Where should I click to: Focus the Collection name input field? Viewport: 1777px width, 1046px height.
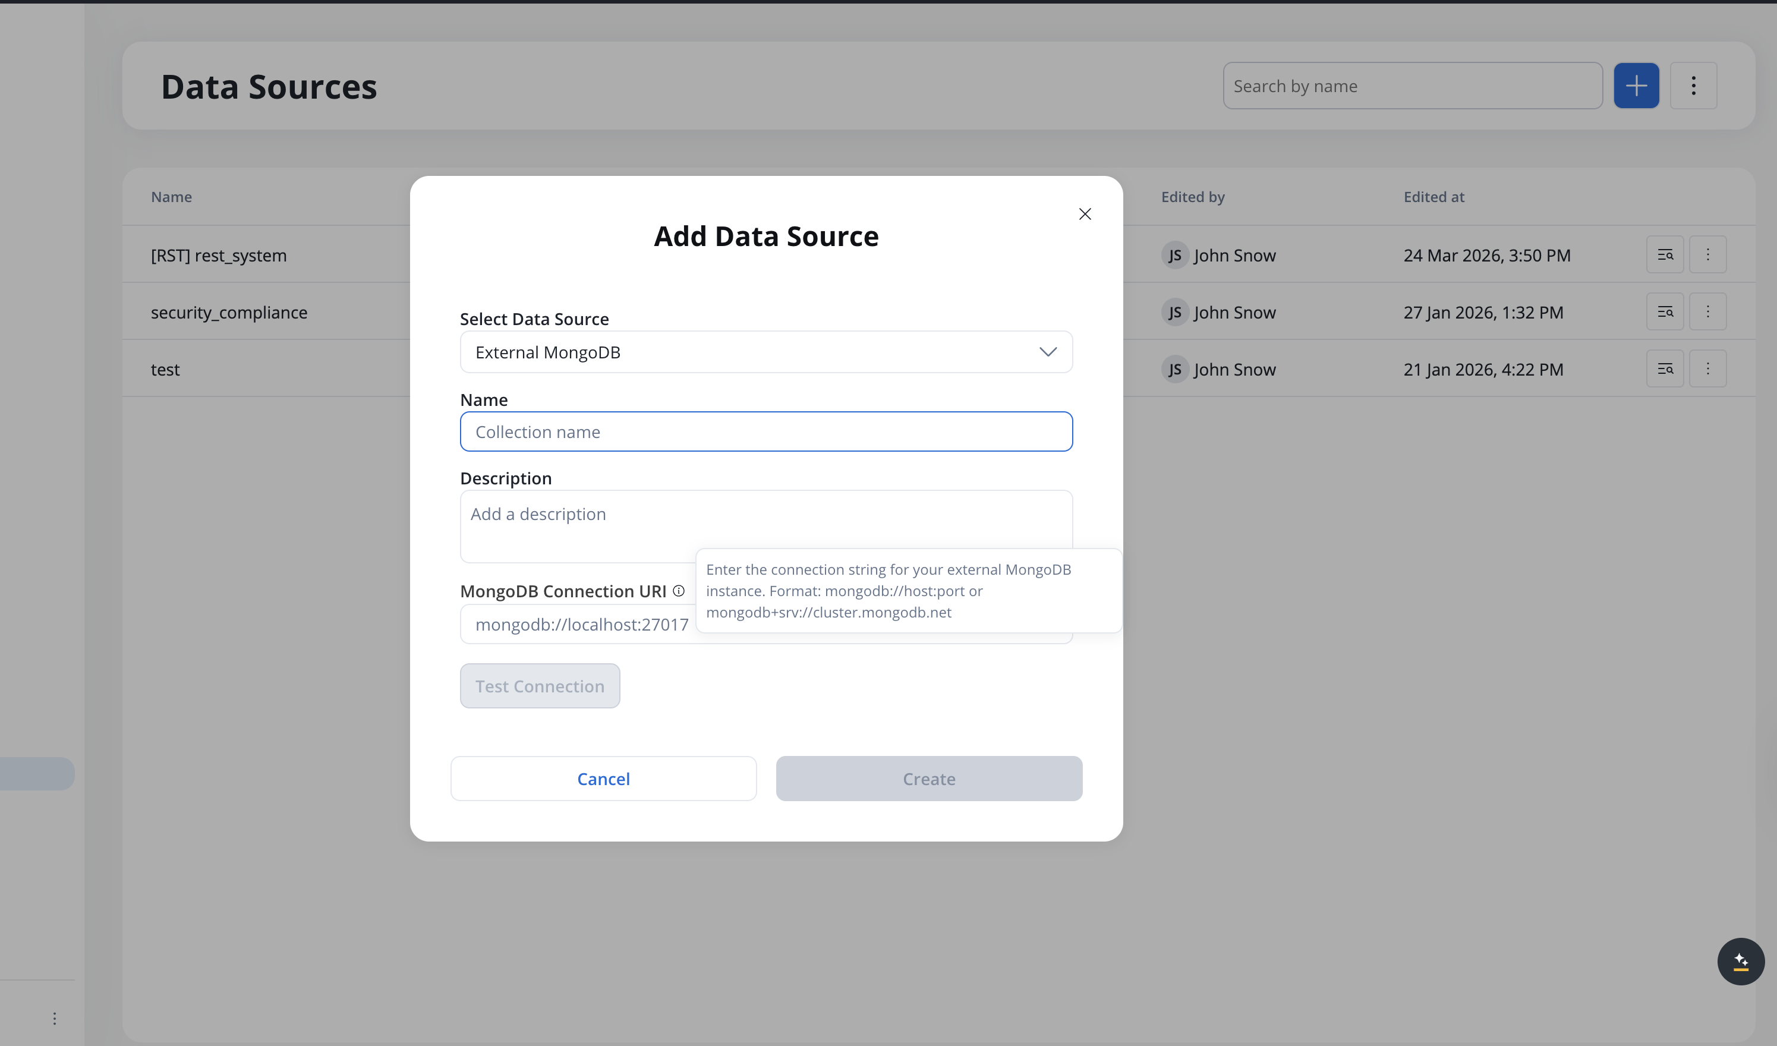click(766, 431)
